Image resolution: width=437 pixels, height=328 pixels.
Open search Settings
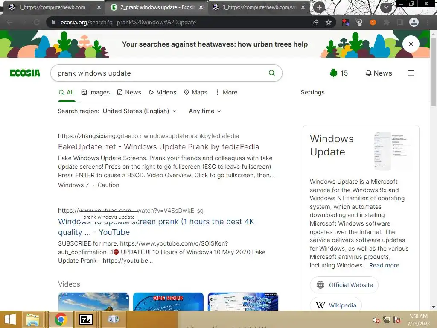click(x=313, y=92)
